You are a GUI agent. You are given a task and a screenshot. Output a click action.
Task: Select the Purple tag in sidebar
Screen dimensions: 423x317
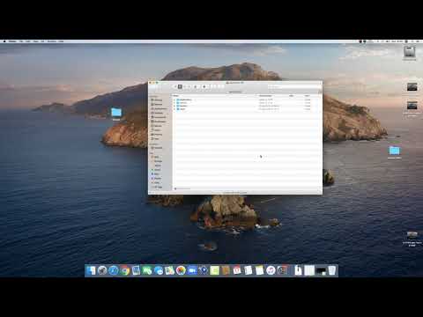(x=156, y=178)
